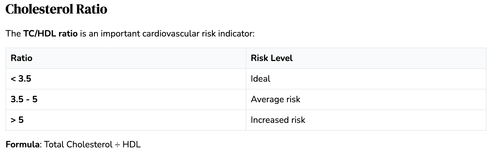Viewport: 492px width, 151px height.
Task: Click the division sign in the formula
Action: [117, 145]
